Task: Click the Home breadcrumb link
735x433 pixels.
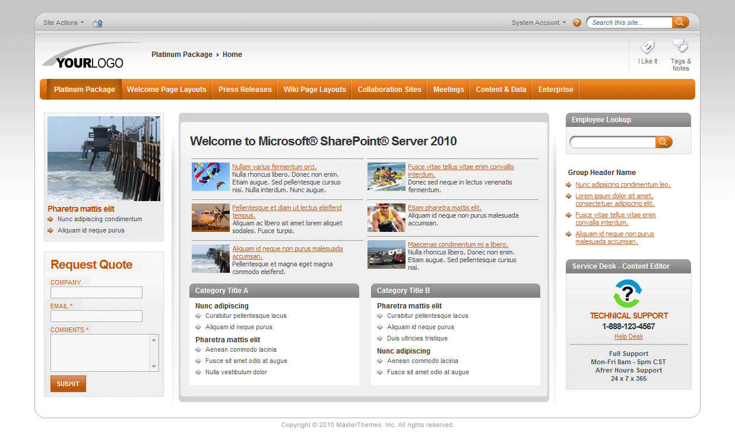Action: click(232, 54)
